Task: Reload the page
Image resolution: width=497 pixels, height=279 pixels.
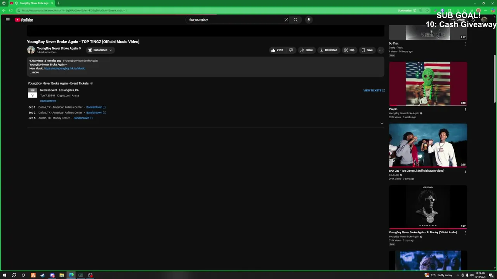Action: pos(10,10)
